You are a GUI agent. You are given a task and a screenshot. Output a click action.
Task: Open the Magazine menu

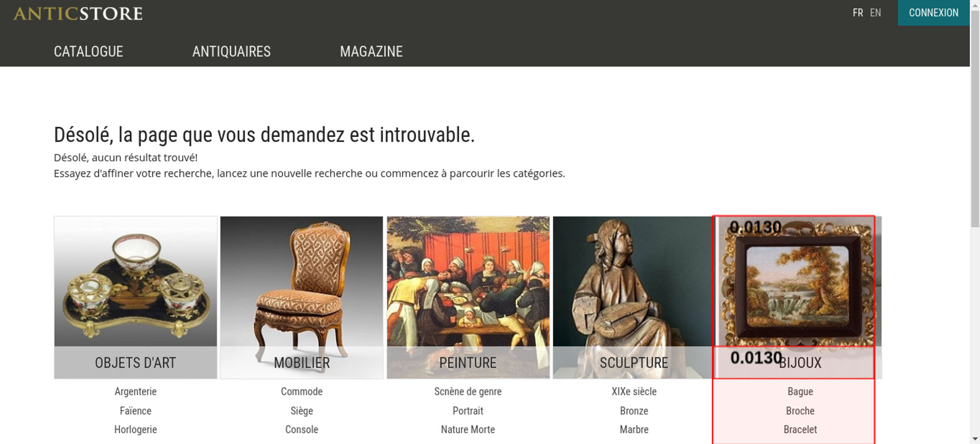[371, 51]
